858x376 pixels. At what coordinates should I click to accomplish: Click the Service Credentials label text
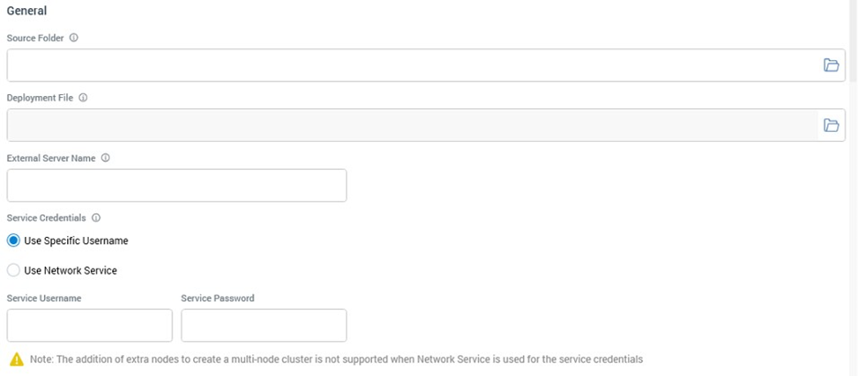[46, 217]
